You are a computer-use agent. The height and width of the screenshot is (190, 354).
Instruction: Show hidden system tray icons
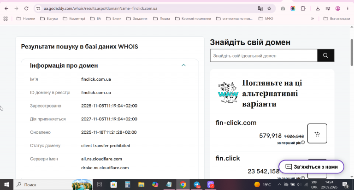point(279,184)
